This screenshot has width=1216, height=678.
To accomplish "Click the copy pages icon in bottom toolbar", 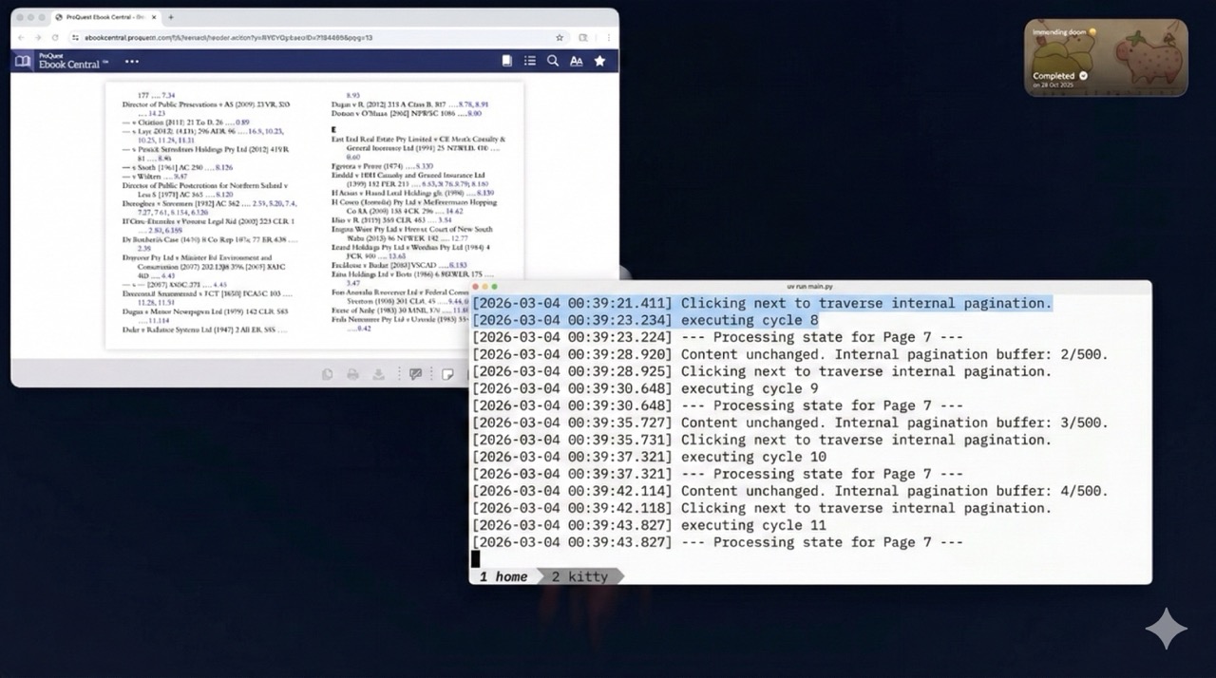I will click(328, 374).
